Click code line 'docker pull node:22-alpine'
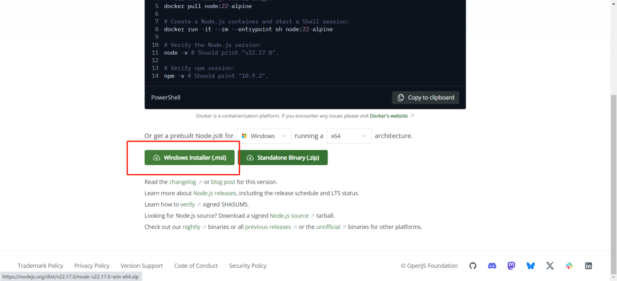 [x=208, y=6]
